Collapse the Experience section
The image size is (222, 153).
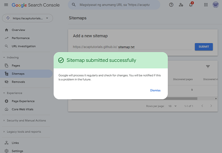click(13, 93)
